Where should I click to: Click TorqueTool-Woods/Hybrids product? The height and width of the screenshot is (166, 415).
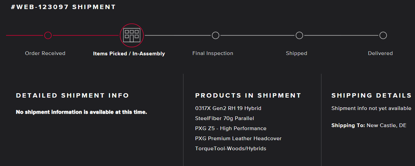pos(231,149)
